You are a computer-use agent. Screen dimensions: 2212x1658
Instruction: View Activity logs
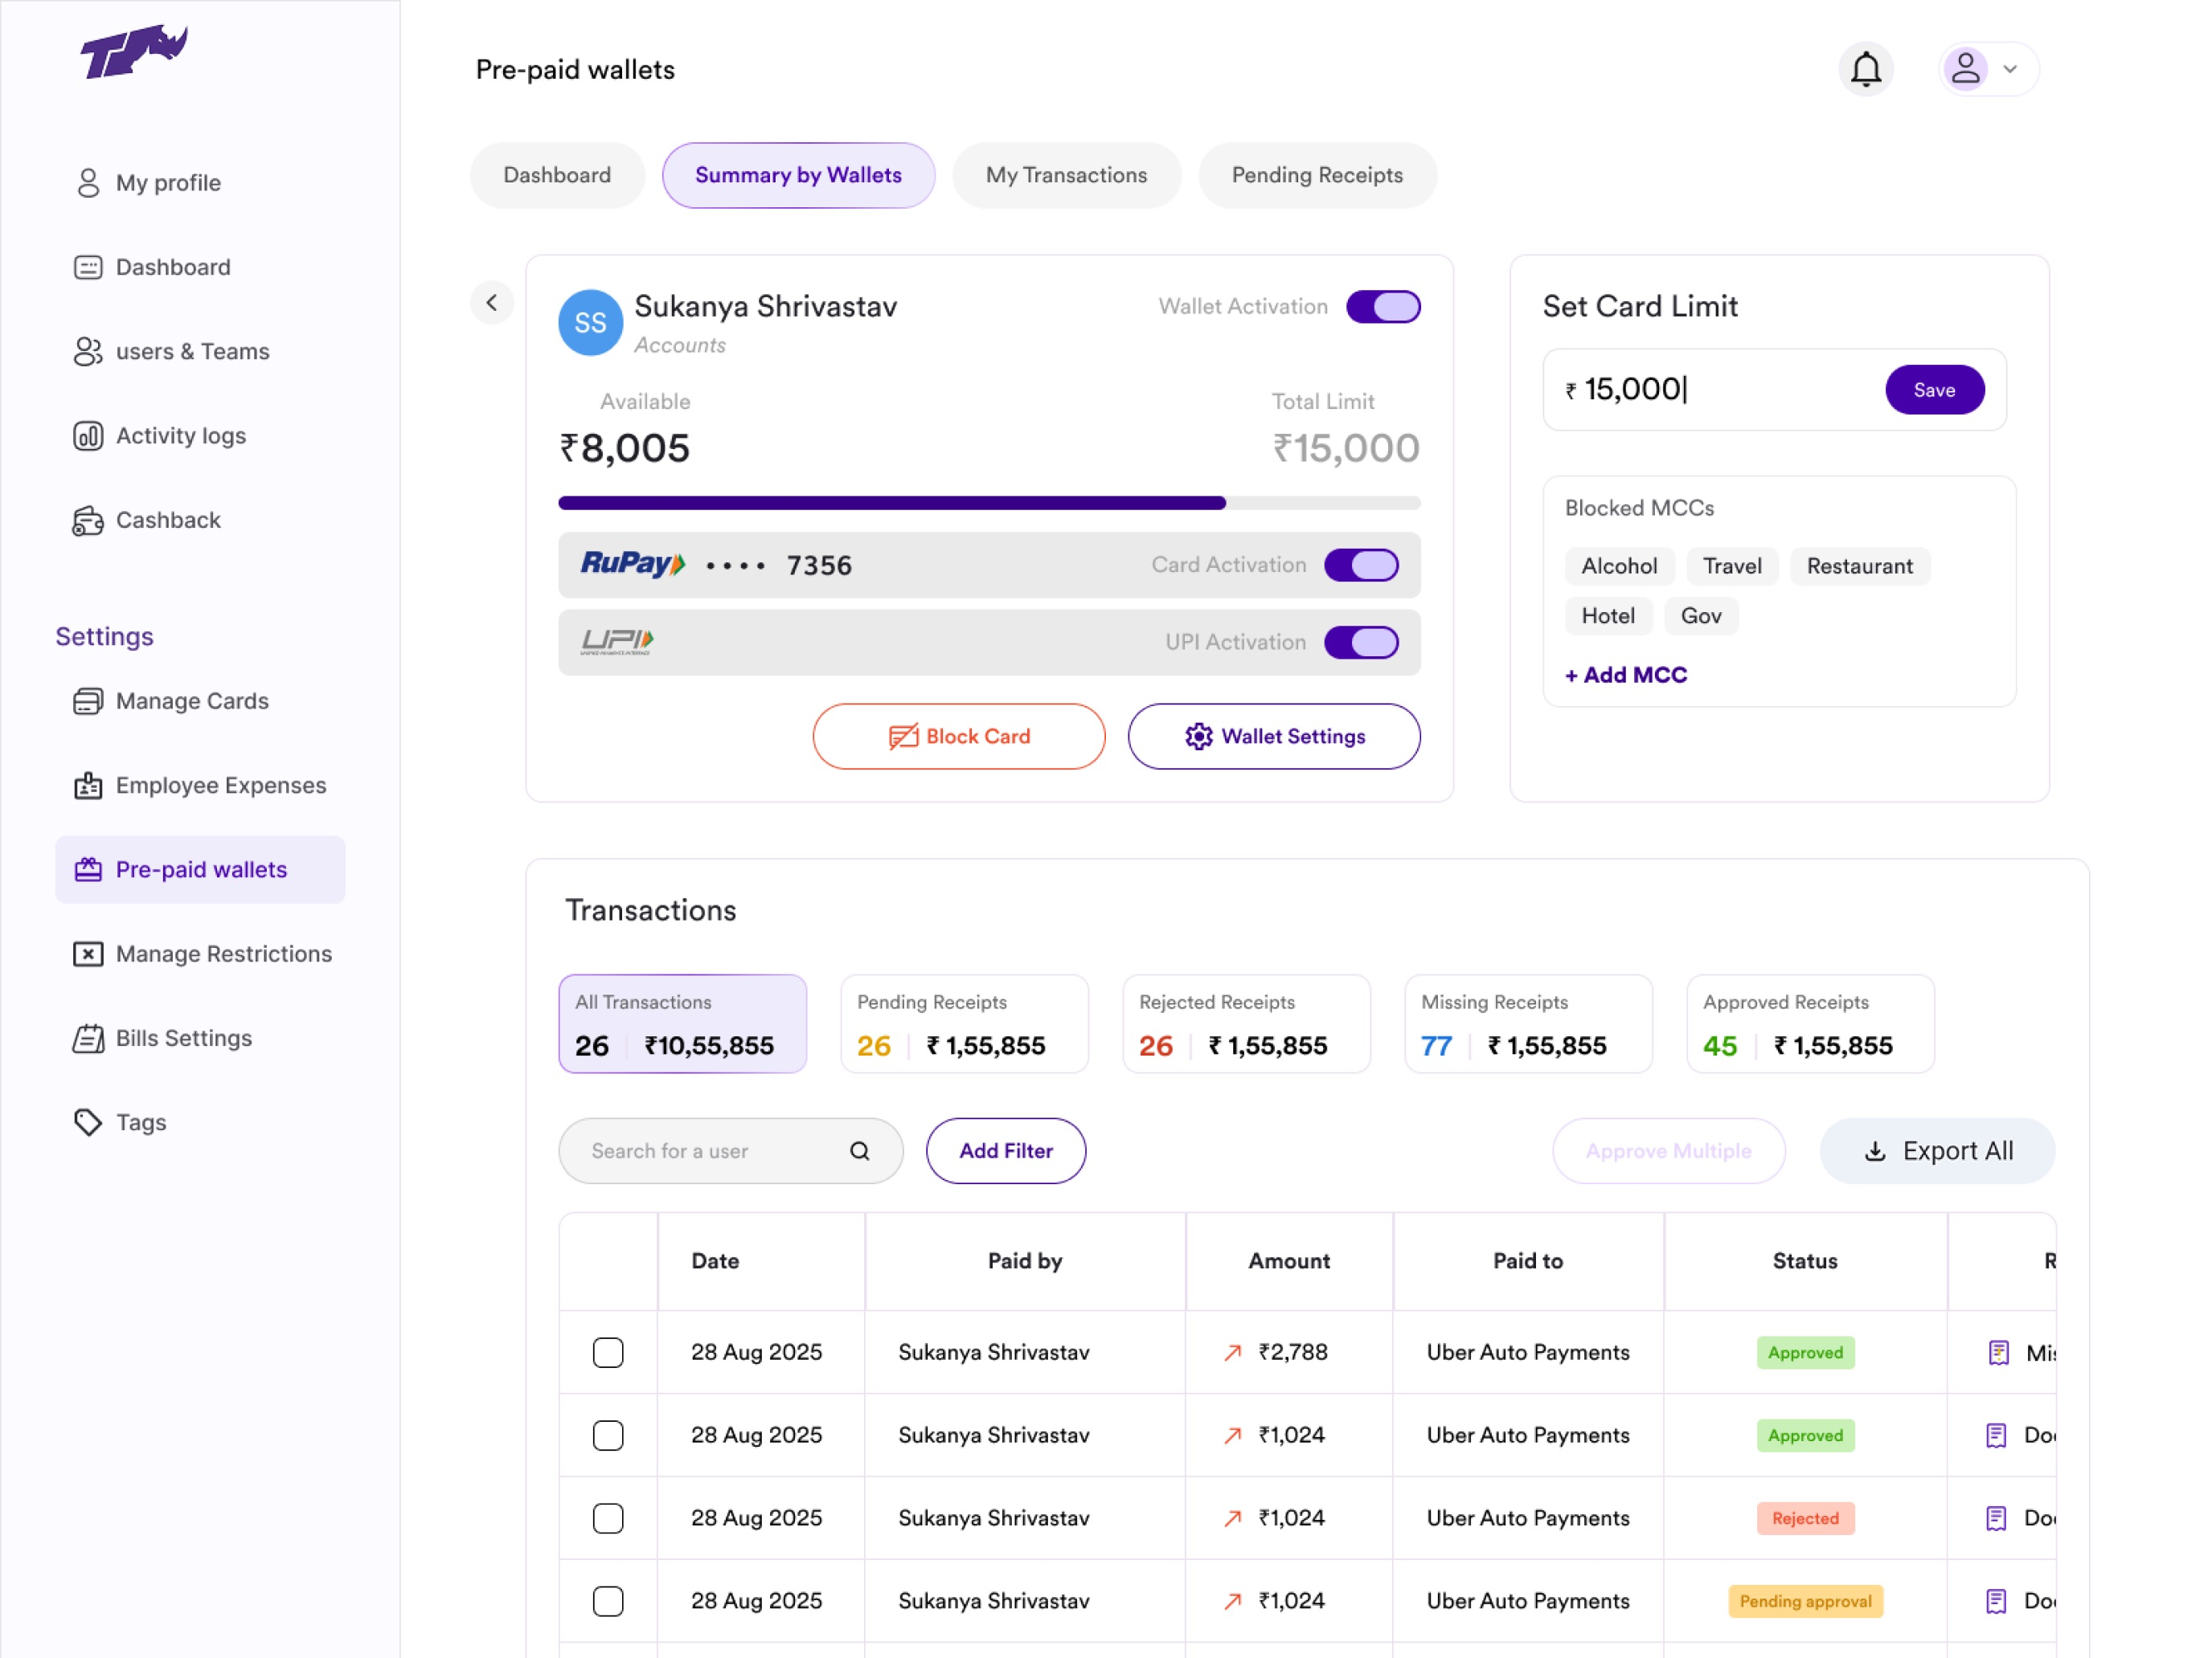coord(160,435)
